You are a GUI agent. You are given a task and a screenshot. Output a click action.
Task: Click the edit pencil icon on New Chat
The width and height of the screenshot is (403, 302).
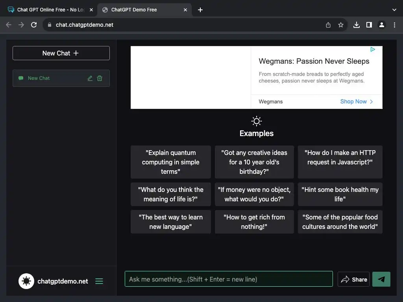[90, 78]
